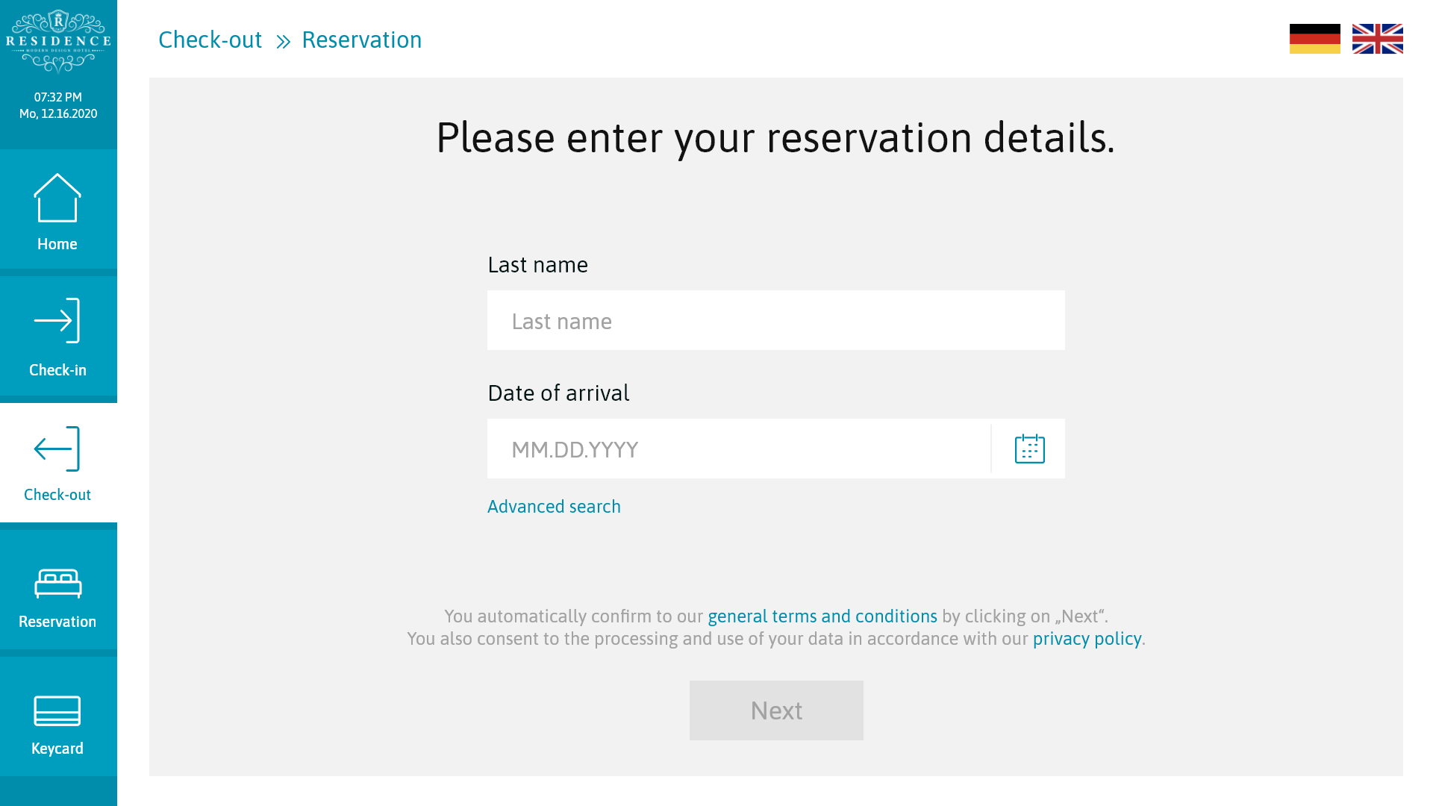
Task: Click the Home house icon
Action: [57, 199]
